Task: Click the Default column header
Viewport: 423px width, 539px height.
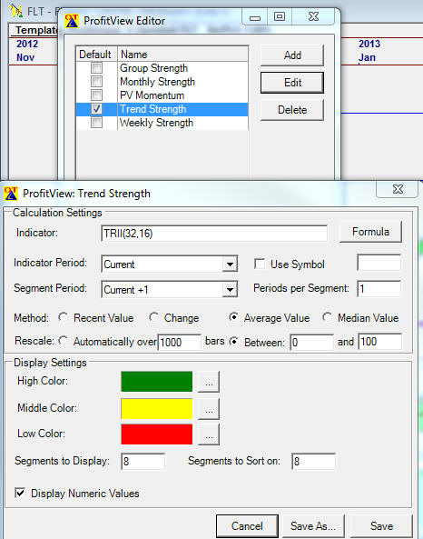Action: (97, 55)
